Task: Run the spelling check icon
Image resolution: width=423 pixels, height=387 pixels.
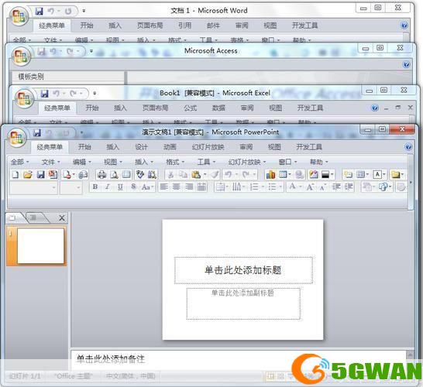Action: [140, 175]
